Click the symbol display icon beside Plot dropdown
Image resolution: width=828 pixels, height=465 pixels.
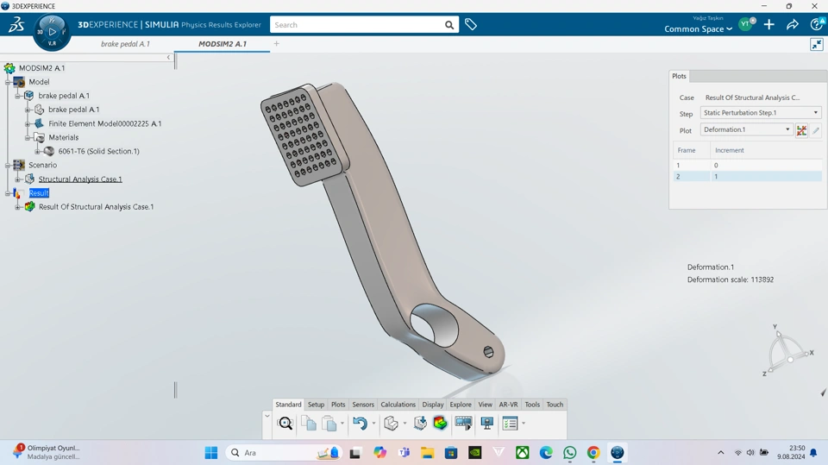[801, 130]
